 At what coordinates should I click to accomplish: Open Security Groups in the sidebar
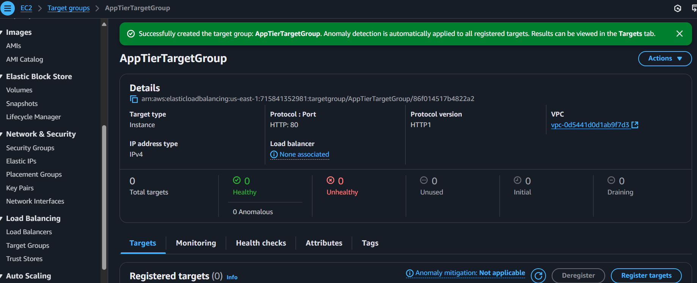[x=30, y=148]
